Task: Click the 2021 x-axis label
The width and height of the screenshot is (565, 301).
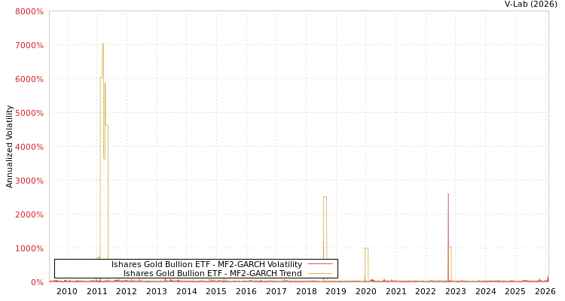Action: (395, 291)
